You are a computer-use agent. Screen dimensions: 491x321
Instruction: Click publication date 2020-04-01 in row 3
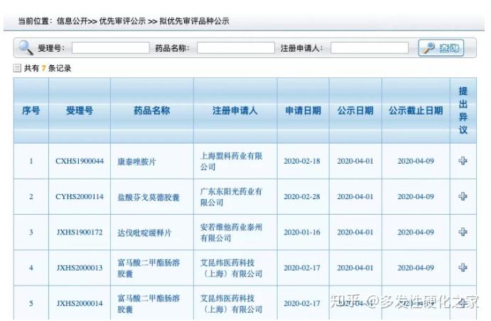[355, 232]
